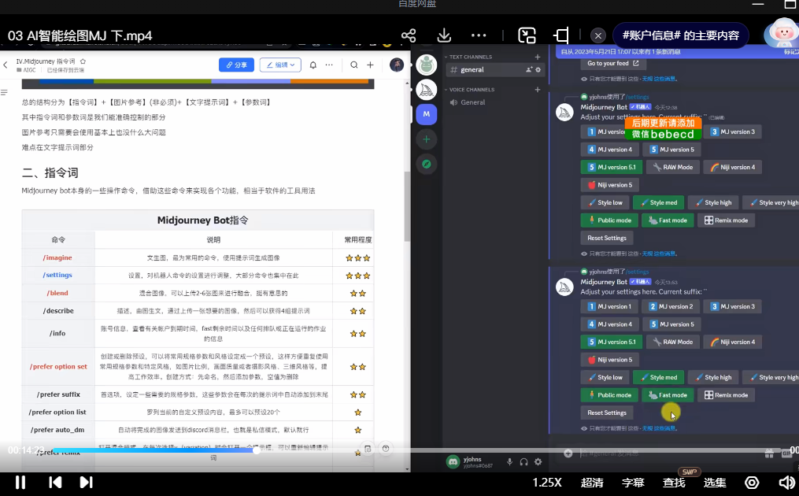Open the 编辑 dropdown in the document
Image resolution: width=799 pixels, height=496 pixels.
point(280,65)
